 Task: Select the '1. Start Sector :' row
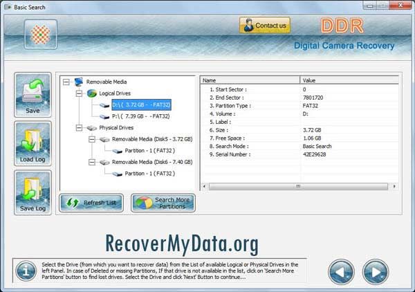299,89
